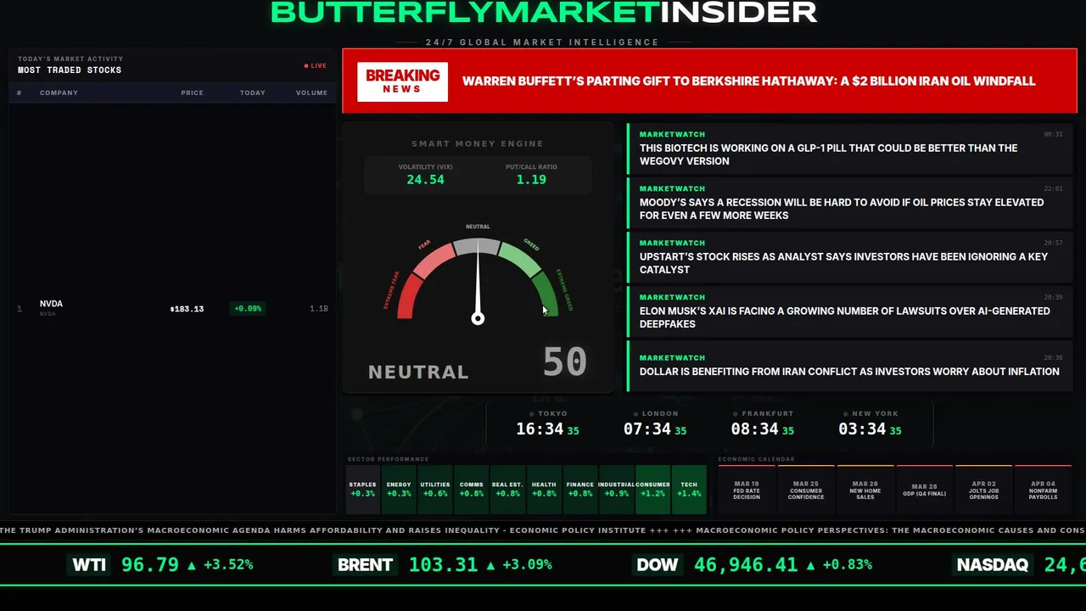Open the Upstart stock rises headline
The width and height of the screenshot is (1086, 611).
pos(849,256)
